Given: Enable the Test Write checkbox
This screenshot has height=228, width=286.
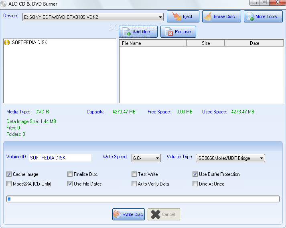Looking at the screenshot, I should pos(134,174).
